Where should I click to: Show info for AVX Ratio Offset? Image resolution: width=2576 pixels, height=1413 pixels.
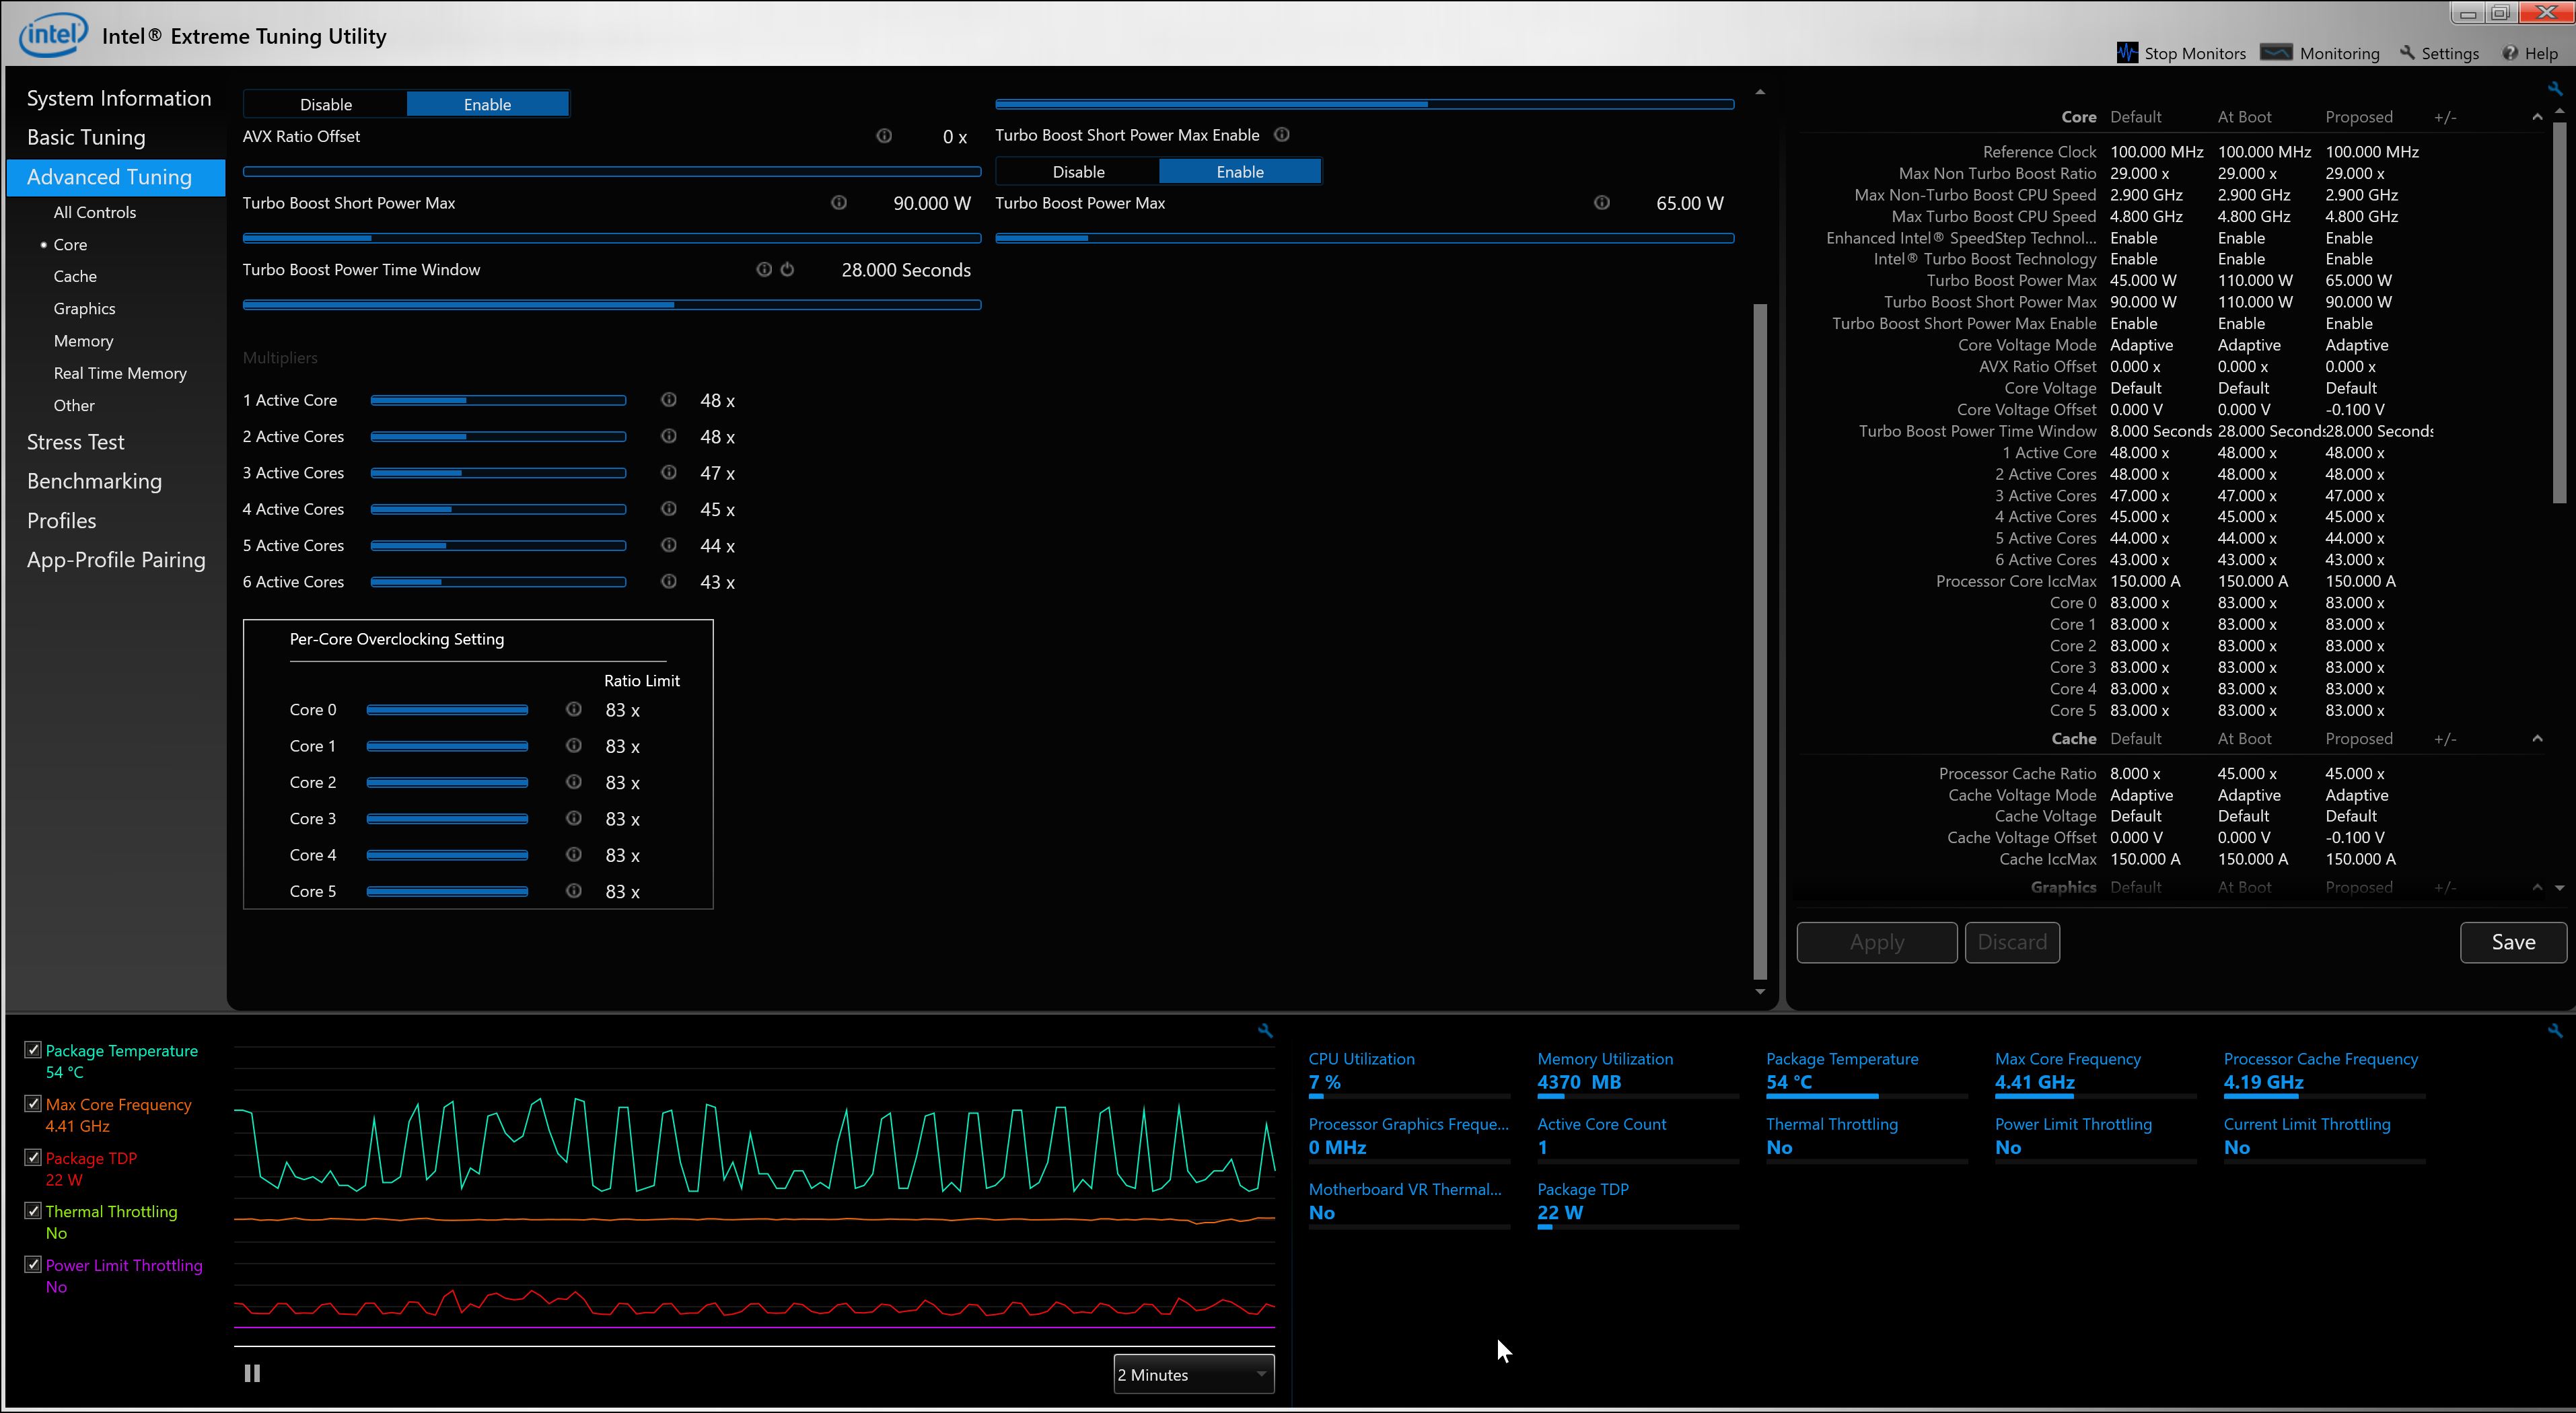pyautogui.click(x=884, y=136)
